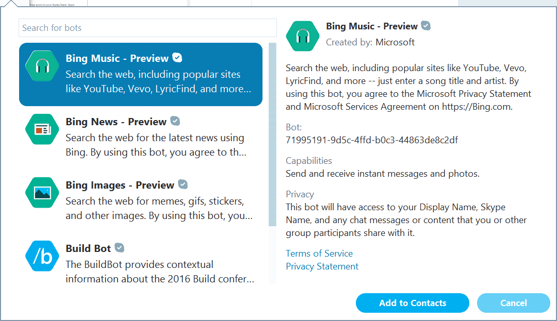
Task: Click the Bing Music headphones icon in list
Action: (x=42, y=66)
